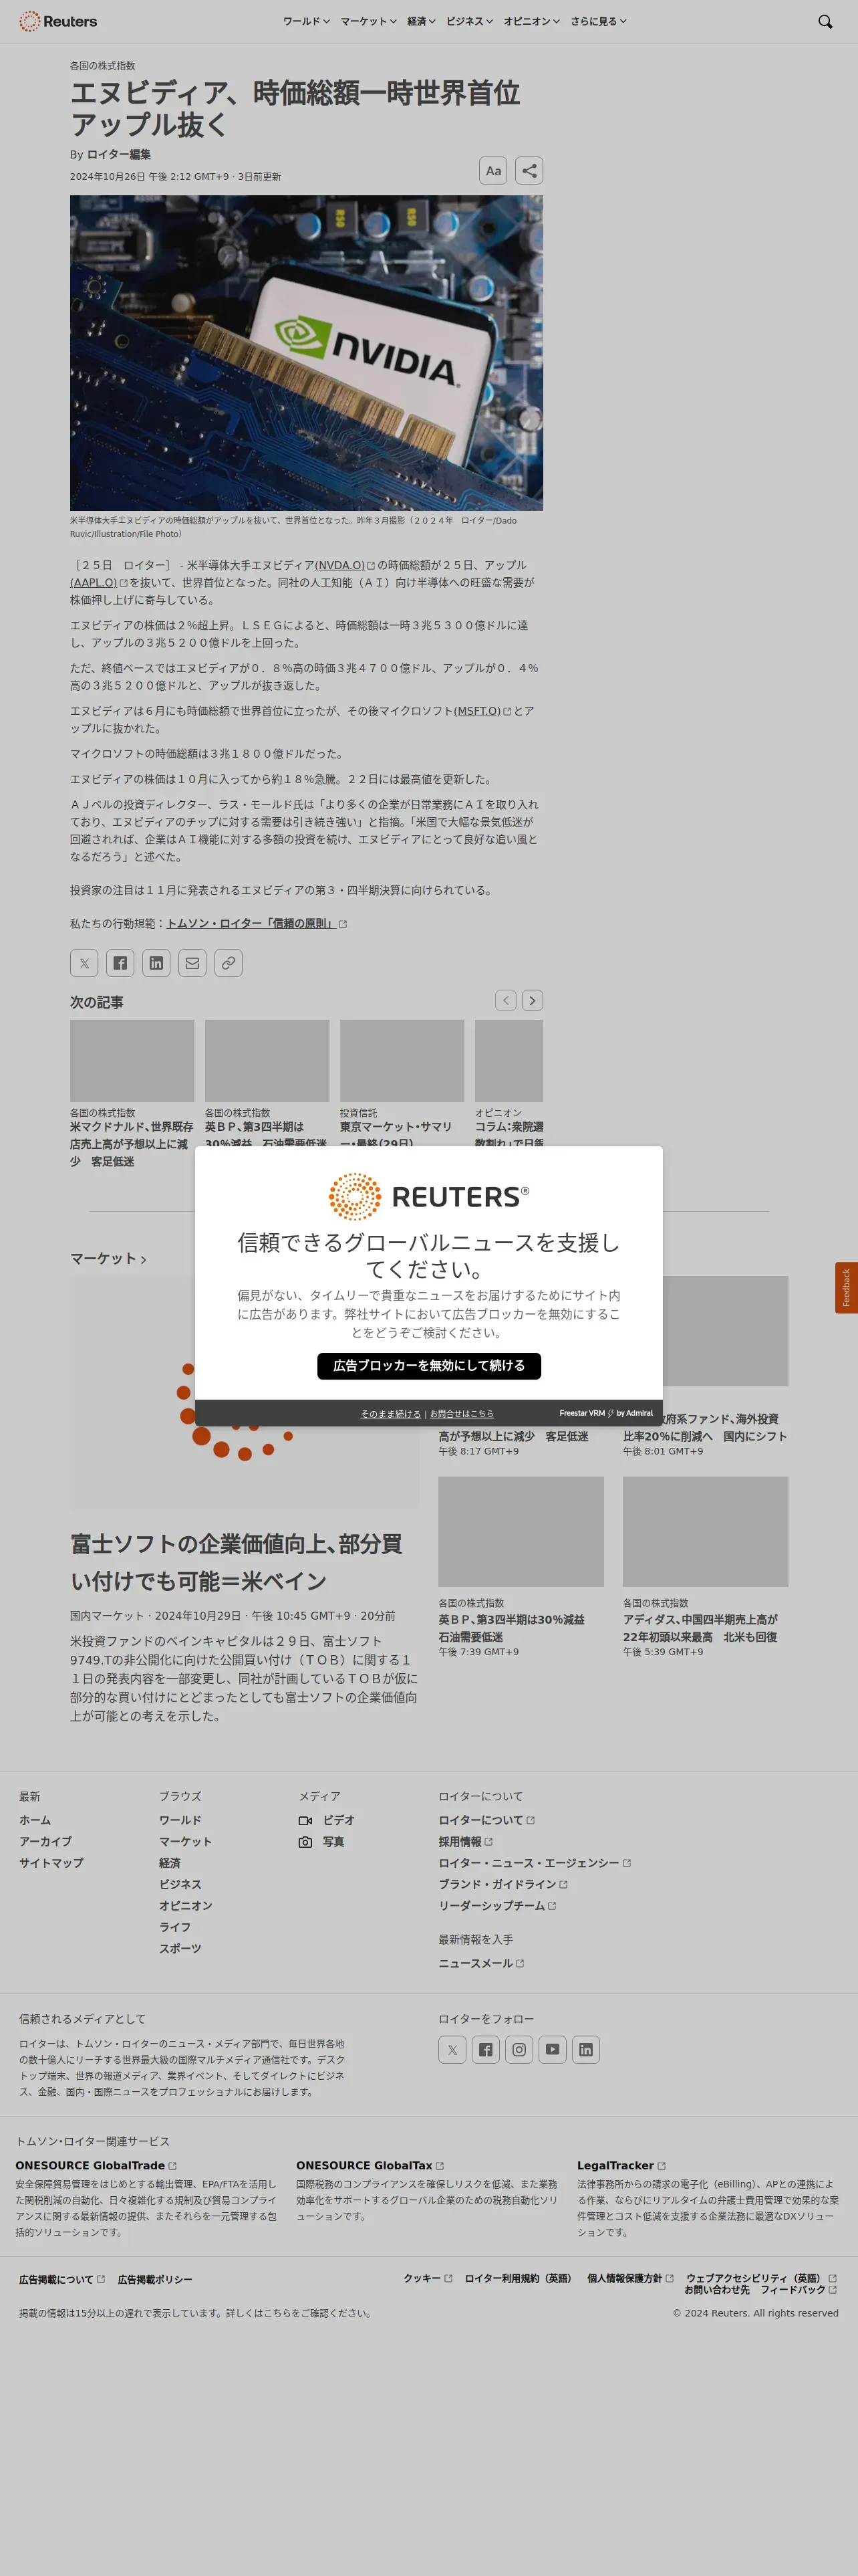Open フィードバック footer link
The image size is (858, 2576).
(x=798, y=2289)
